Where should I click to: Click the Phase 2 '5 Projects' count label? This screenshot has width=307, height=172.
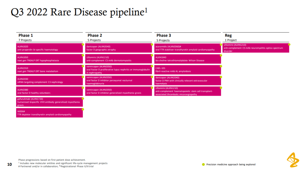tap(94, 40)
